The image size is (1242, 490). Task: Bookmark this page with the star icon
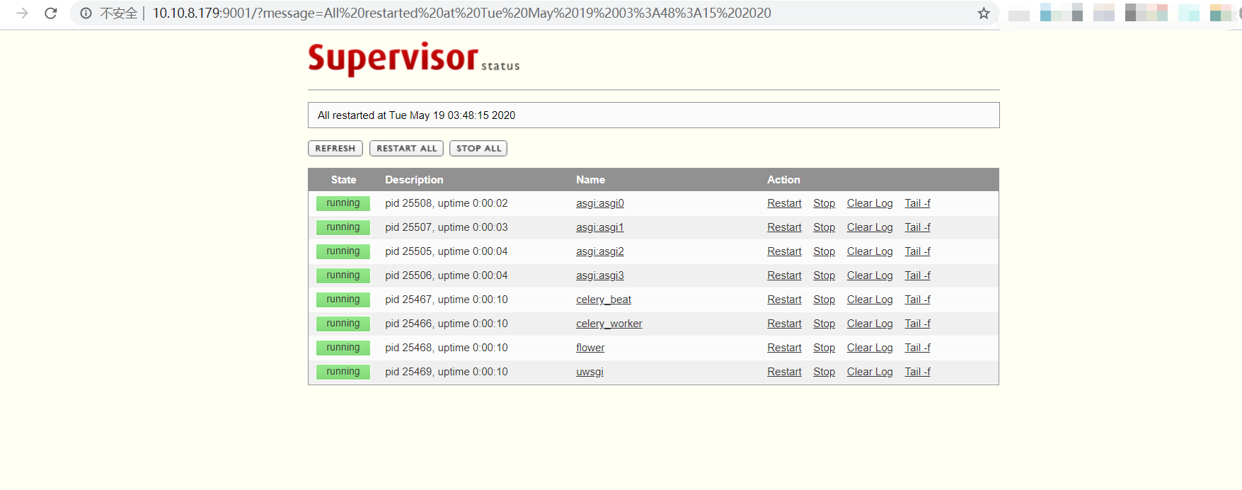click(x=984, y=13)
